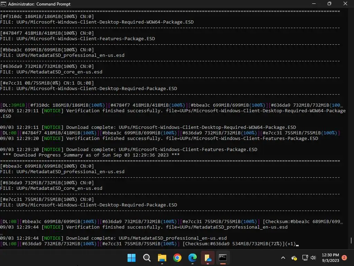The height and width of the screenshot is (266, 354).
Task: Click the Download Progress Summary 12:29:36 header
Action: click(x=91, y=155)
